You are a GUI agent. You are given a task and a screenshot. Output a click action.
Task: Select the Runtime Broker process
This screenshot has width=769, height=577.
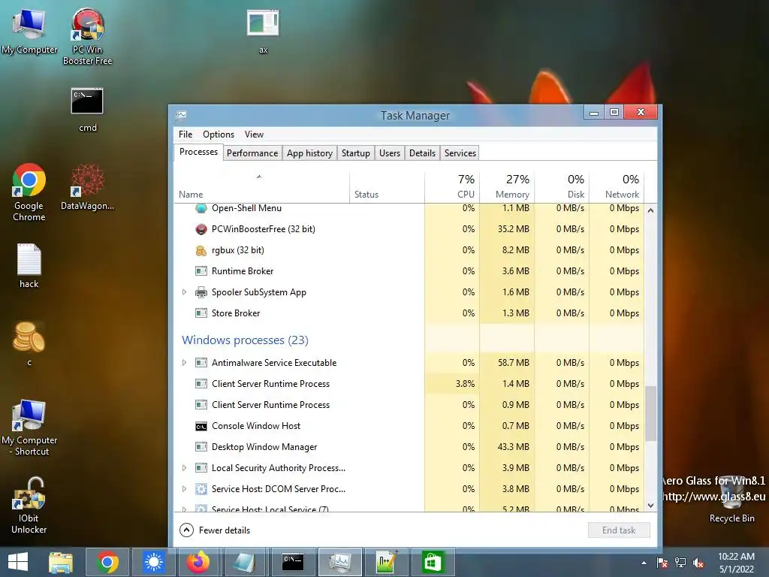[x=409, y=270]
